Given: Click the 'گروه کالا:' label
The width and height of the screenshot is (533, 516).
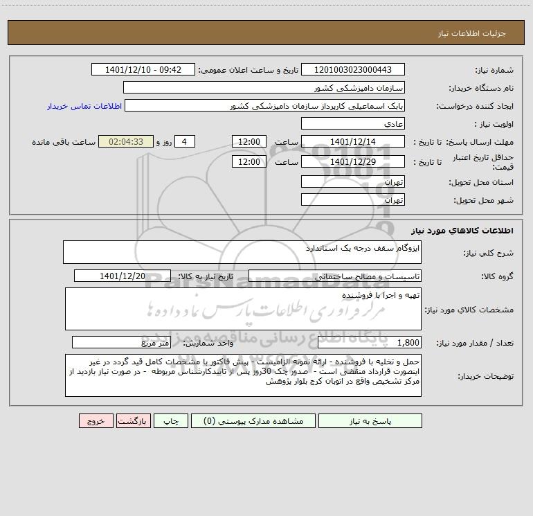Looking at the screenshot, I should coord(497,276).
